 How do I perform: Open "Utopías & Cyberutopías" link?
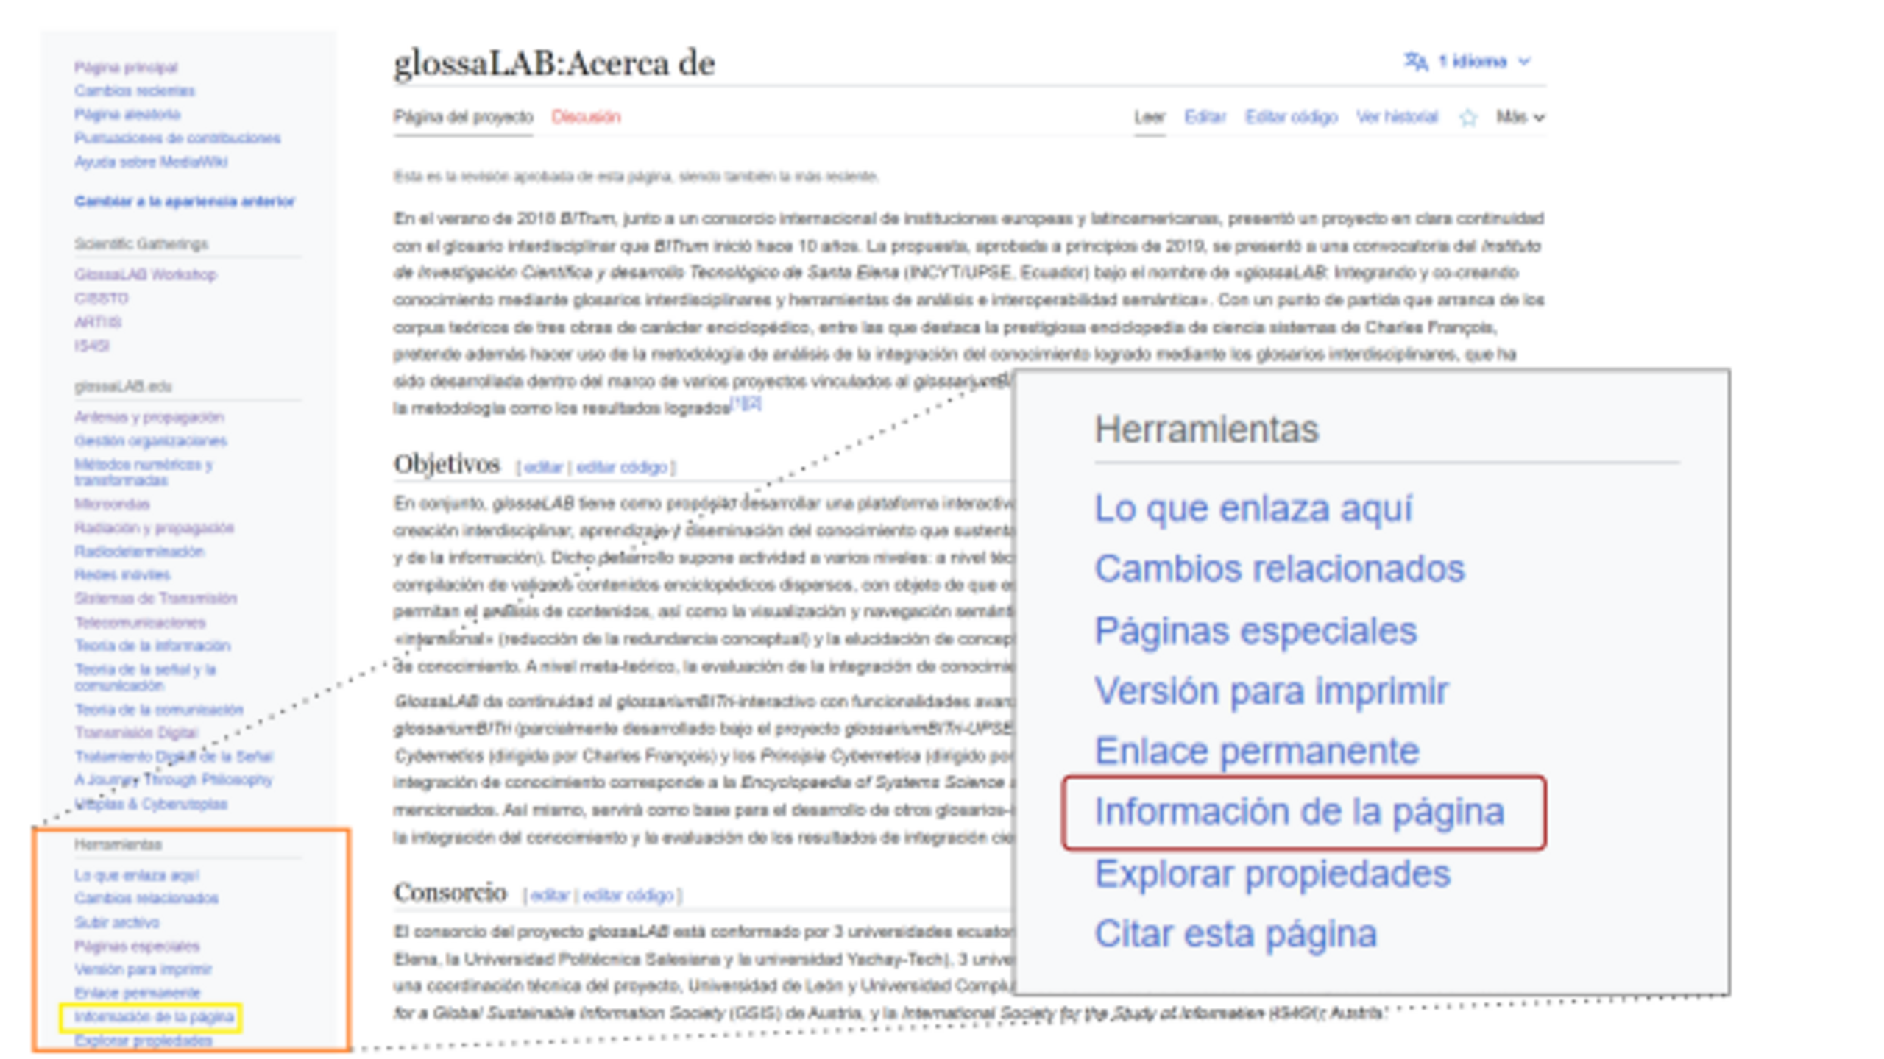point(151,804)
